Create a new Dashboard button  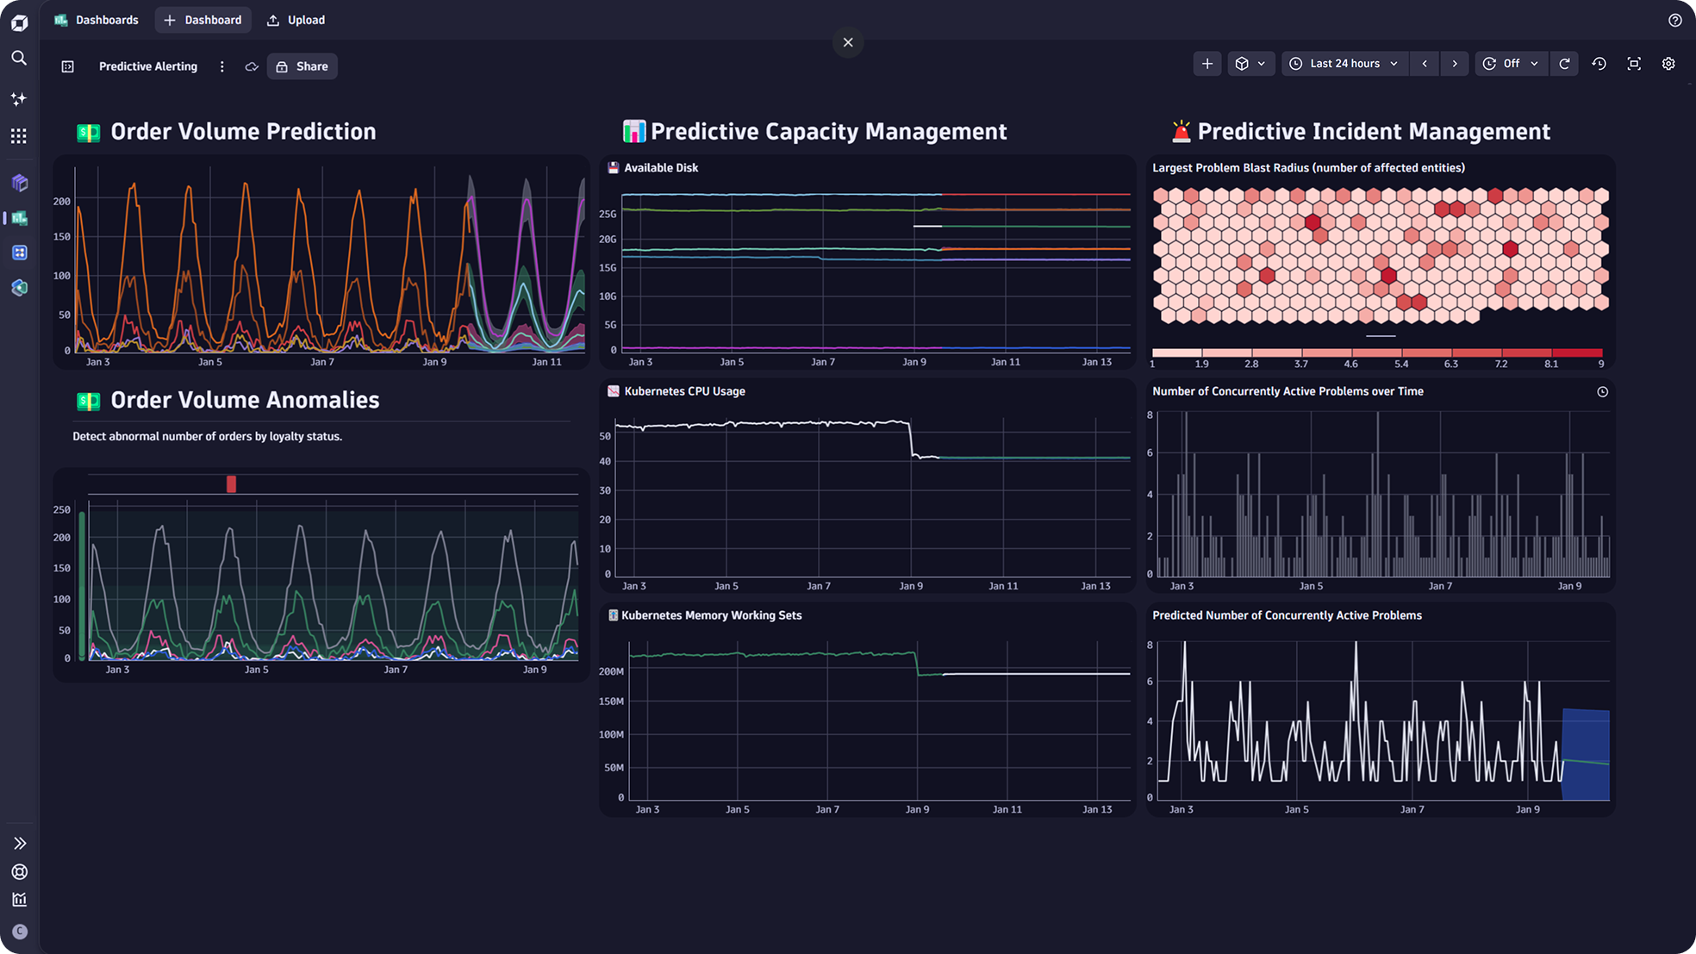(203, 20)
